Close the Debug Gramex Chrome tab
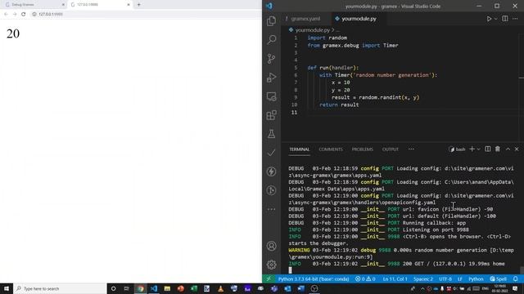Image resolution: width=524 pixels, height=294 pixels. (x=63, y=5)
